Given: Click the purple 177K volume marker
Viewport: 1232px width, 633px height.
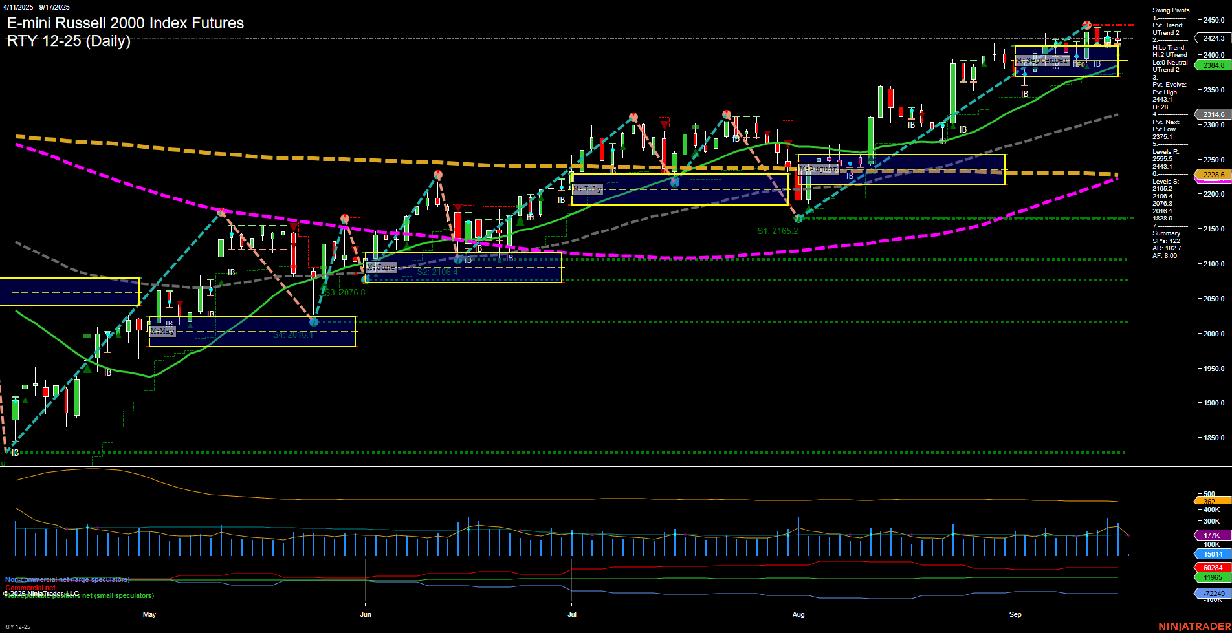Looking at the screenshot, I should (x=1211, y=535).
